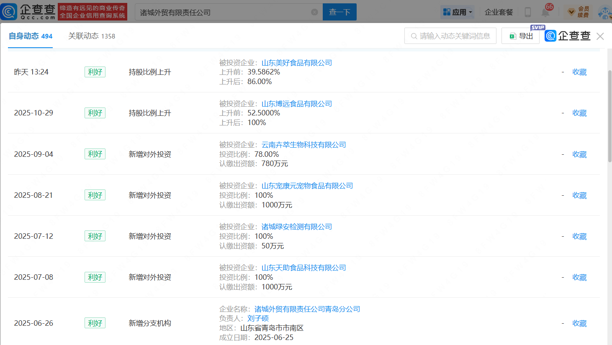Click the 企查查 logo in panel header

[x=568, y=36]
